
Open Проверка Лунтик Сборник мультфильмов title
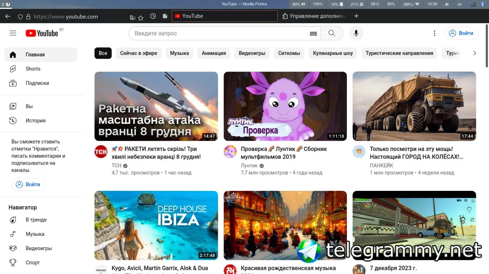(284, 153)
